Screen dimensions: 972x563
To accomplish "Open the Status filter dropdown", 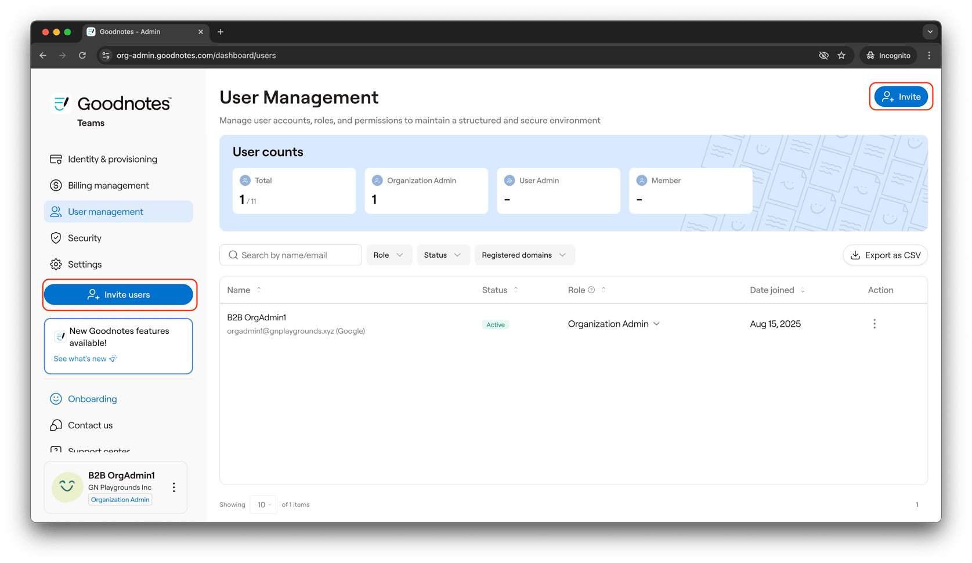I will tap(443, 255).
